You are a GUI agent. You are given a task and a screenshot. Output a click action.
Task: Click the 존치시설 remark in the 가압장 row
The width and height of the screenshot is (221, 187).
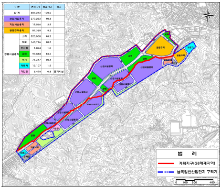tap(59, 72)
